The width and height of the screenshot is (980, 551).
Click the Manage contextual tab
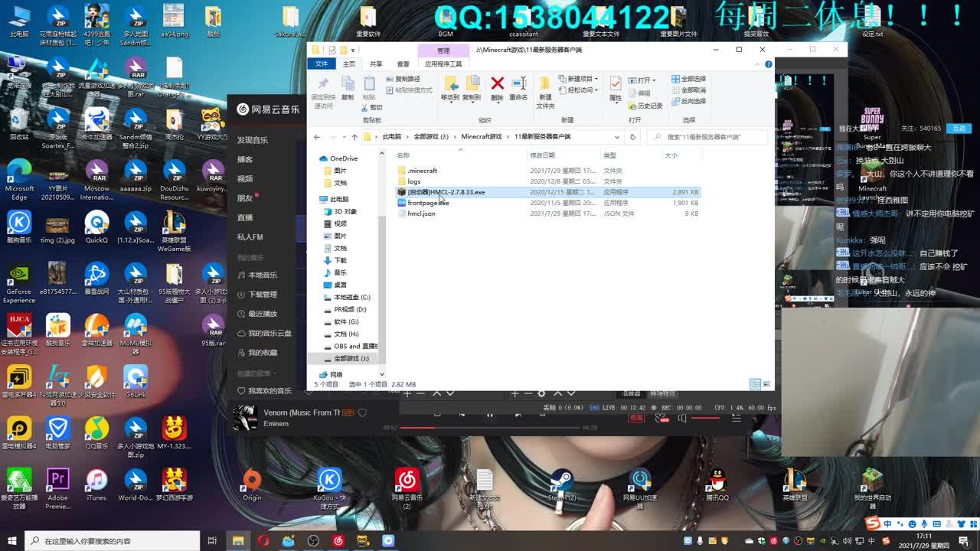pyautogui.click(x=443, y=51)
